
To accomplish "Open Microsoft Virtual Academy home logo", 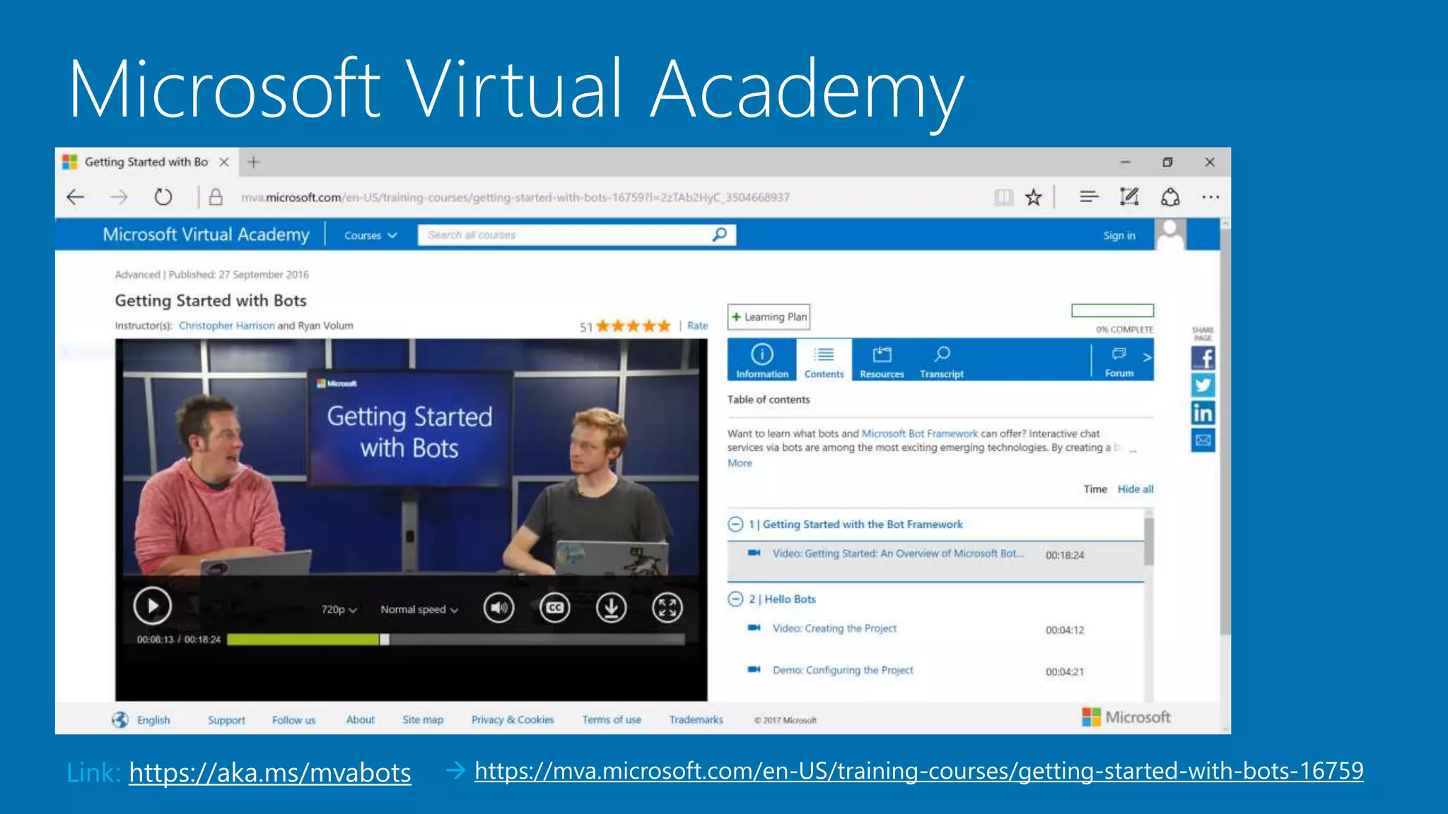I will click(x=206, y=235).
